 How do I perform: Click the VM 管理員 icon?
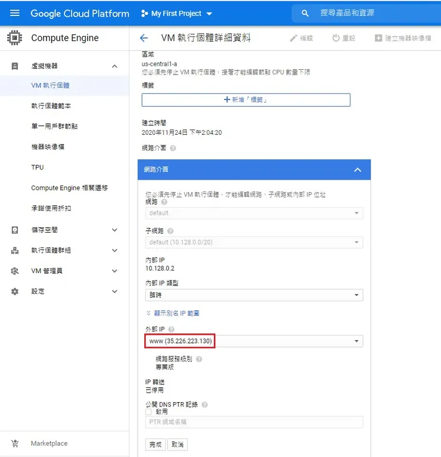(x=15, y=271)
